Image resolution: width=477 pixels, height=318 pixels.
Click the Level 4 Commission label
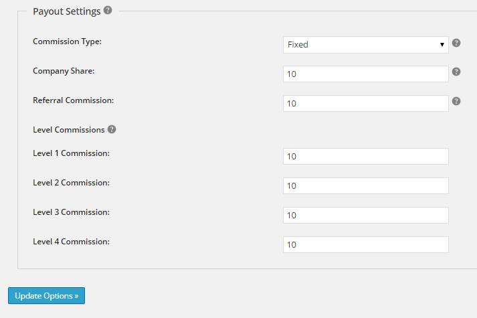click(71, 242)
